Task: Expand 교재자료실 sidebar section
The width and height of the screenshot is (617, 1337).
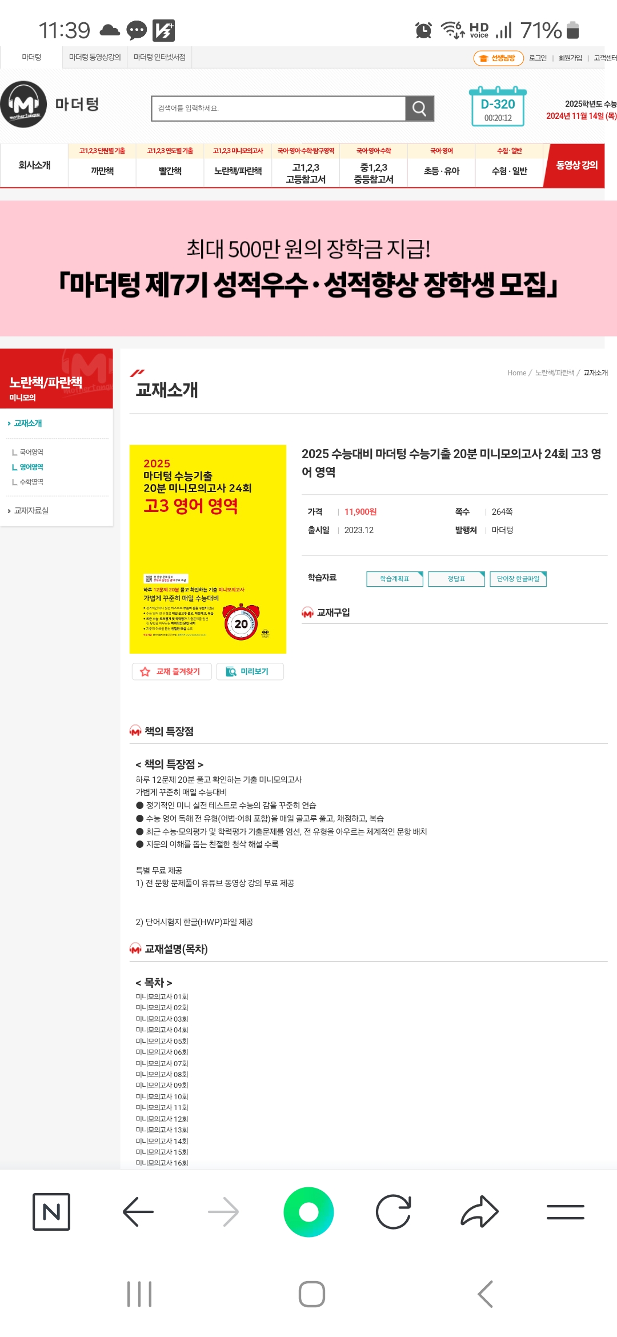Action: pos(30,511)
